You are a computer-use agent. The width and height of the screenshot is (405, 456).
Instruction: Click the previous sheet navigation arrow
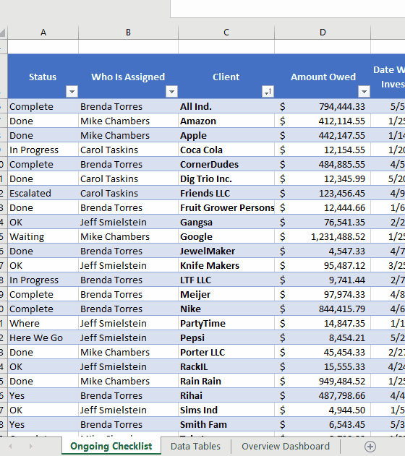(x=10, y=446)
